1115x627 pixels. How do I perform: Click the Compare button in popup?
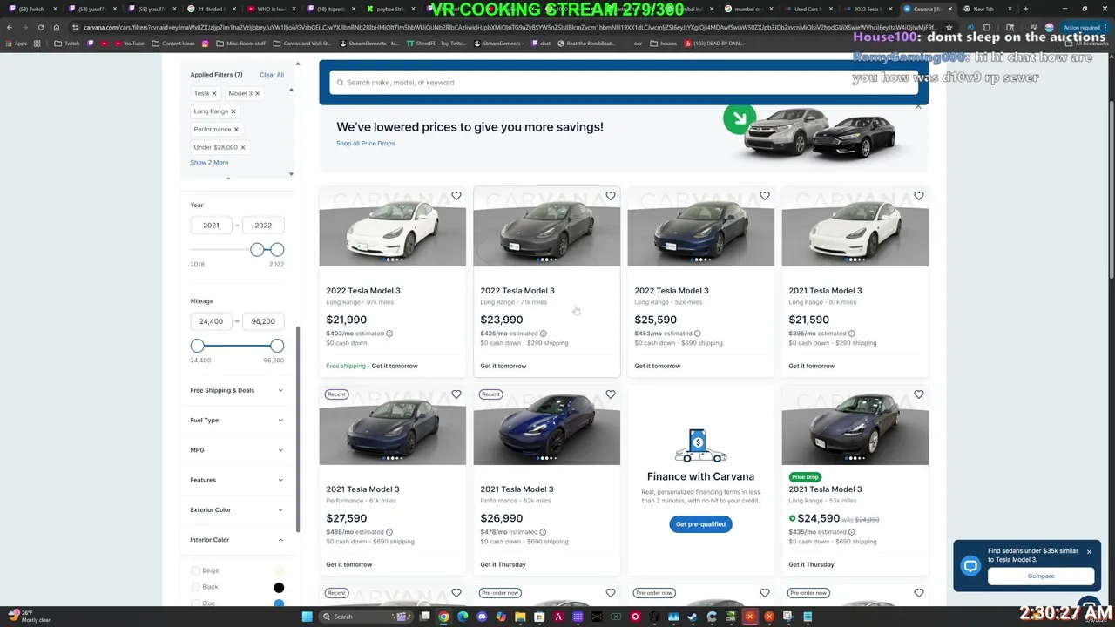pyautogui.click(x=1041, y=576)
